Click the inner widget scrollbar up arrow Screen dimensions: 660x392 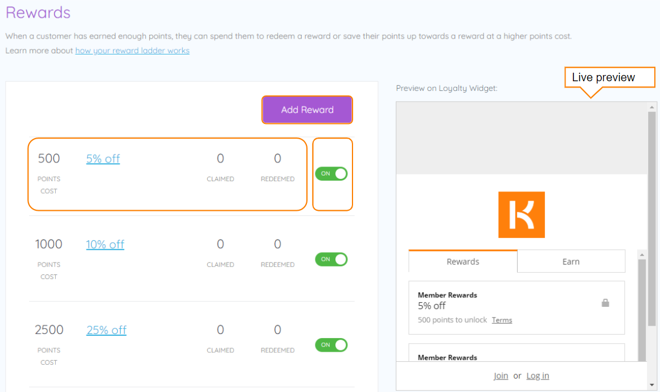click(x=642, y=255)
